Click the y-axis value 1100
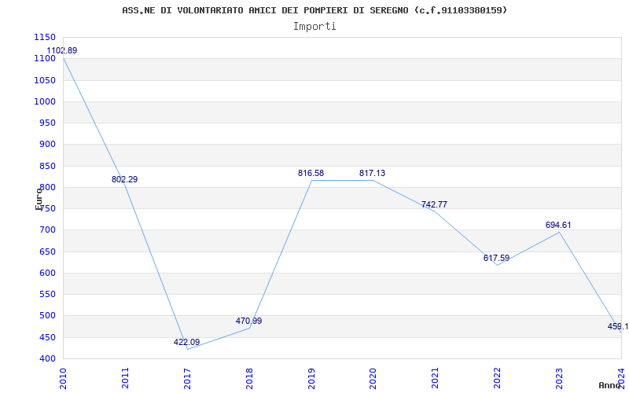The width and height of the screenshot is (629, 393). point(45,58)
